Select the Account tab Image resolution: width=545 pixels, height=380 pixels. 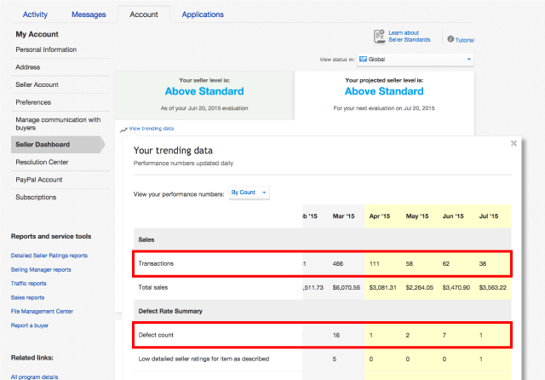pyautogui.click(x=143, y=14)
